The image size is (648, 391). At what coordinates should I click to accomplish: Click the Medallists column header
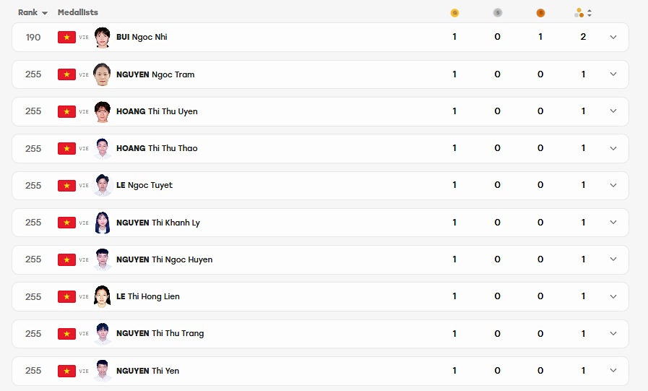coord(78,12)
